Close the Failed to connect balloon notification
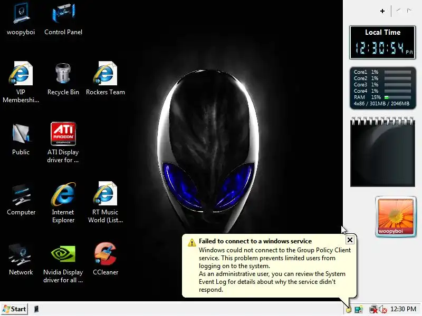 click(x=350, y=240)
